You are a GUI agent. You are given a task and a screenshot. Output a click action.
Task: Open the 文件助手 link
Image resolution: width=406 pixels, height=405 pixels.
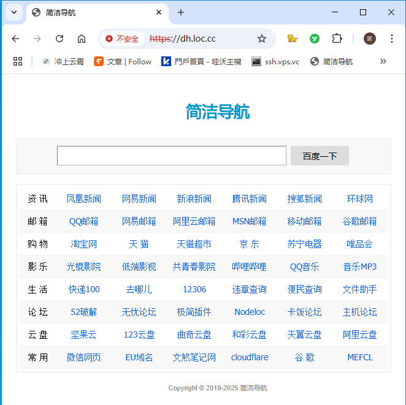click(359, 289)
